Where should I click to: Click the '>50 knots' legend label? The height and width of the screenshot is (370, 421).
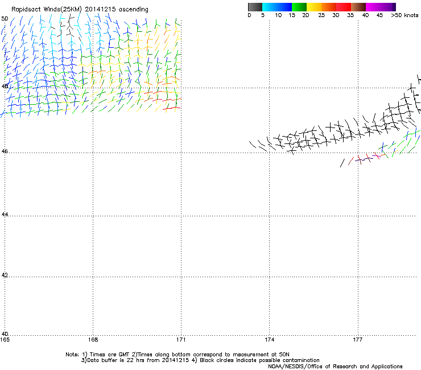tap(405, 15)
